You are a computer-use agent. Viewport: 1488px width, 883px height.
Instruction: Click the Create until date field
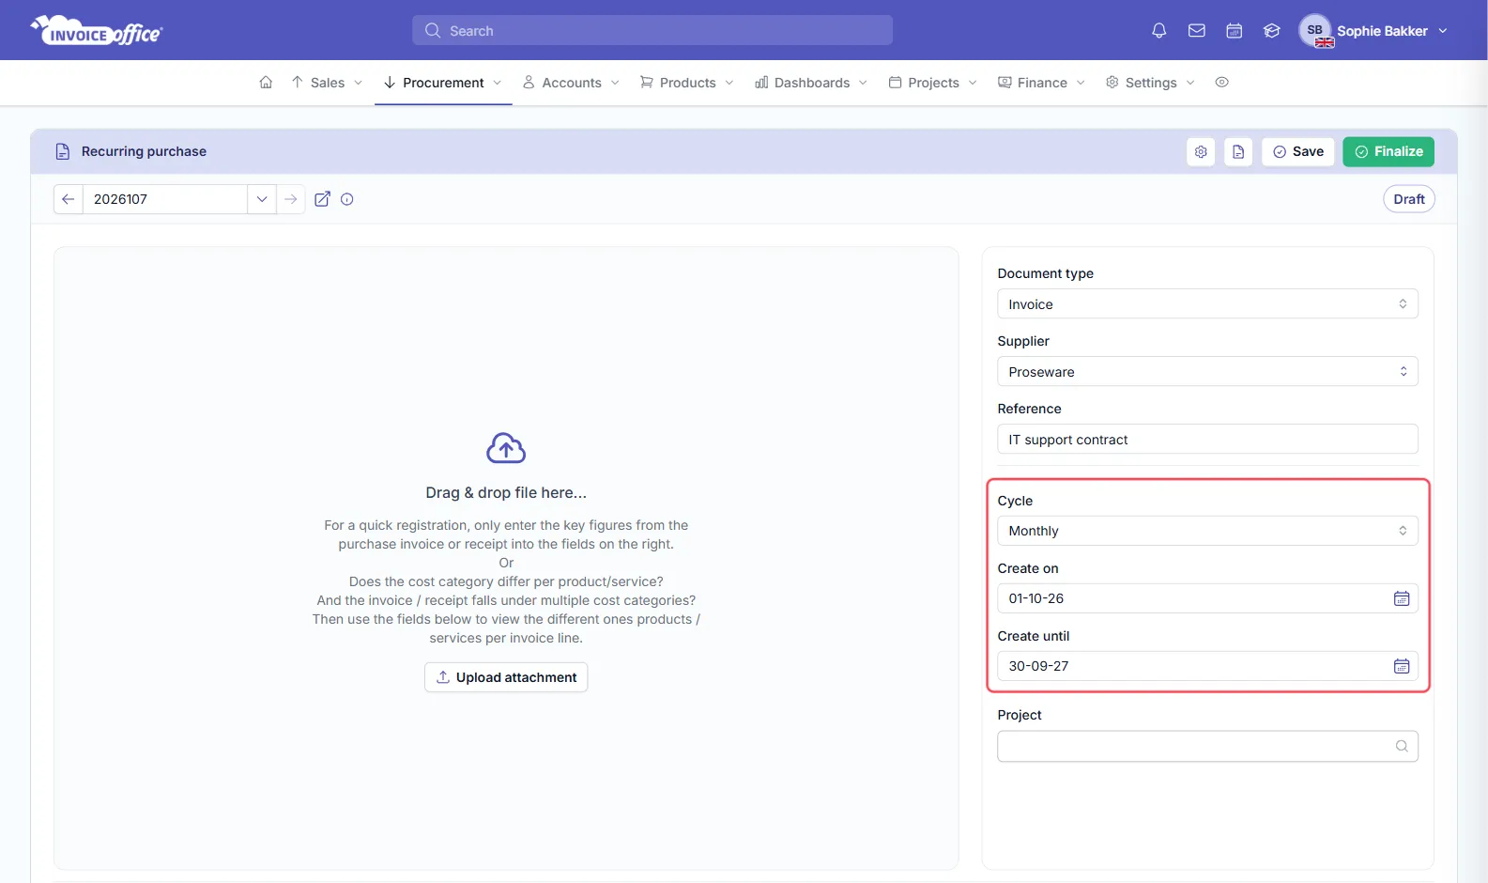click(1207, 666)
